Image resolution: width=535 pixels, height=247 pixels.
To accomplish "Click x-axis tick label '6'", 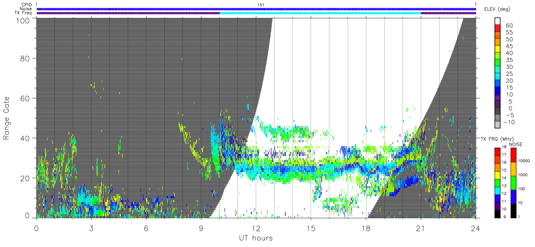I will pyautogui.click(x=146, y=228).
